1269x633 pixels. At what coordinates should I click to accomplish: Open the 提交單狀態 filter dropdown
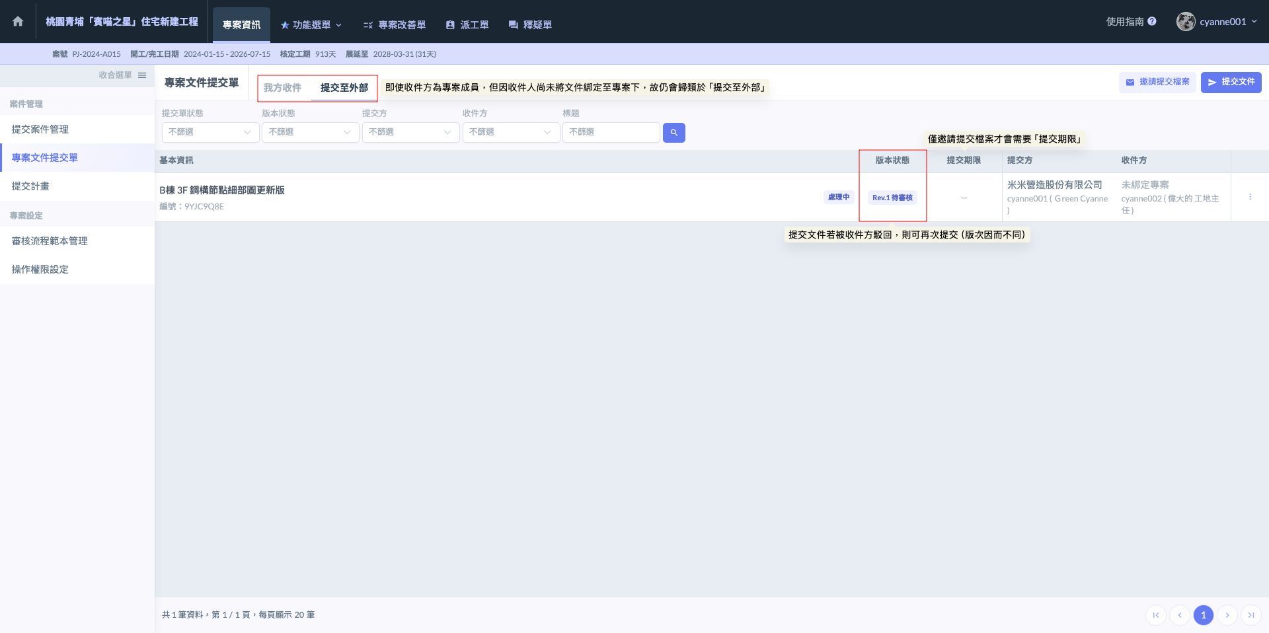tap(210, 132)
